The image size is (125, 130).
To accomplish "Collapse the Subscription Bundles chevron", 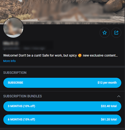I will [119, 96].
